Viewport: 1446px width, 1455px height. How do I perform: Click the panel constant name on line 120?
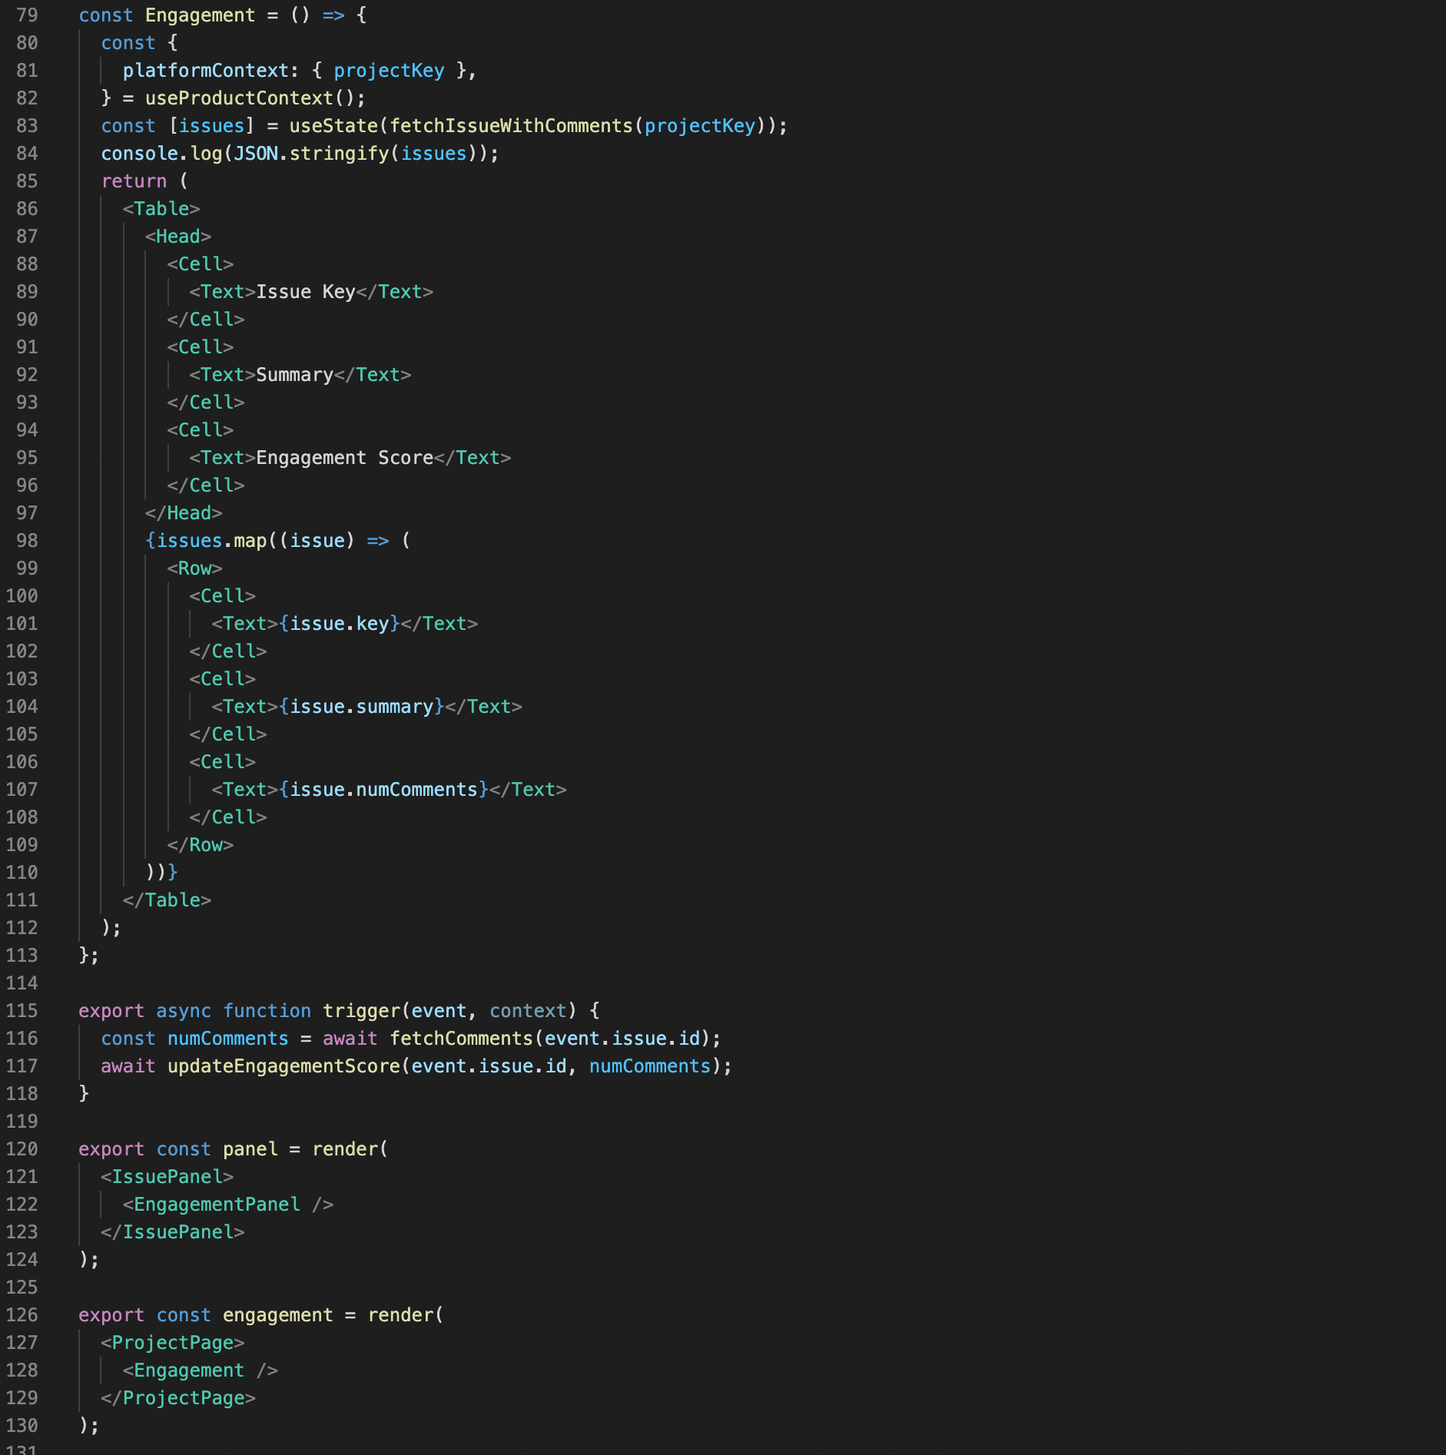coord(250,1149)
